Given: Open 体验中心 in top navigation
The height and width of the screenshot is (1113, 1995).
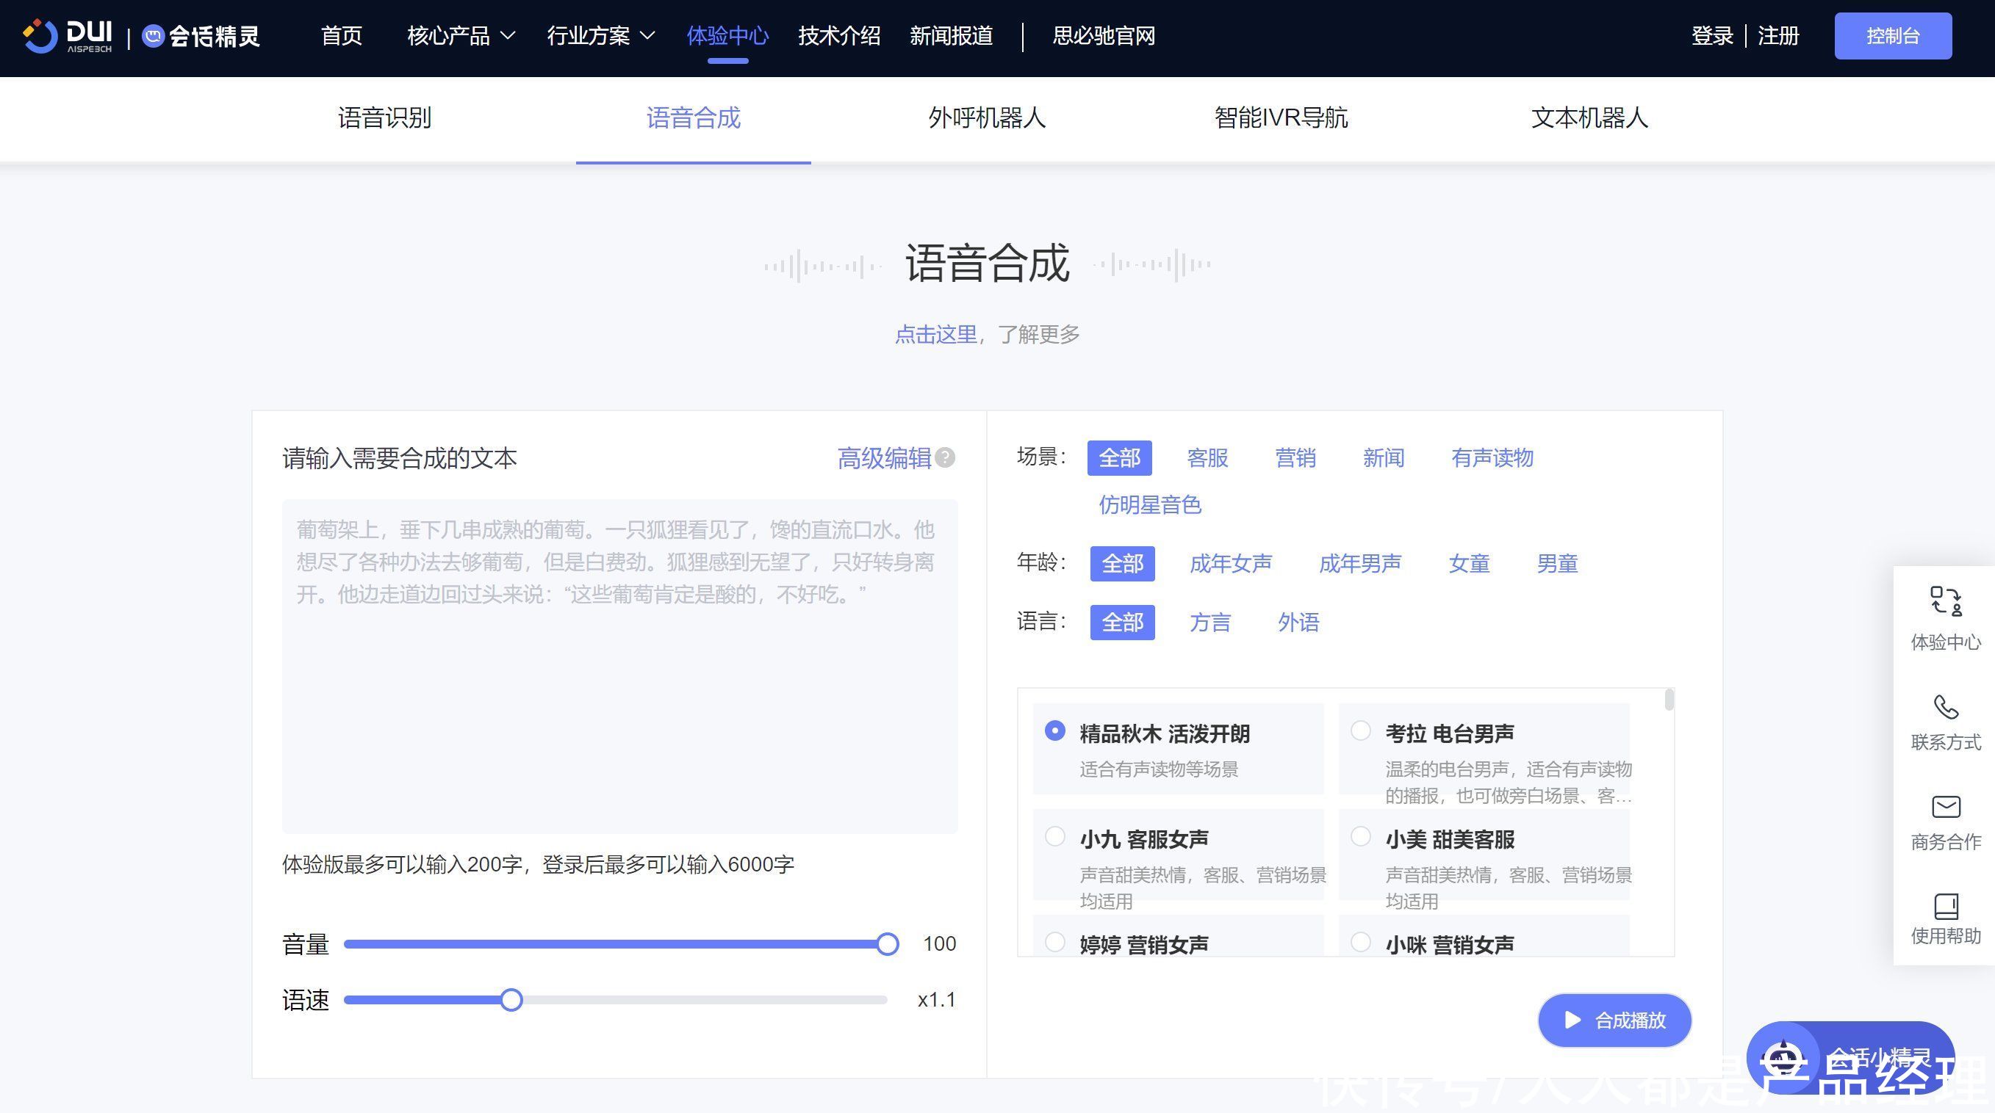Looking at the screenshot, I should 727,35.
